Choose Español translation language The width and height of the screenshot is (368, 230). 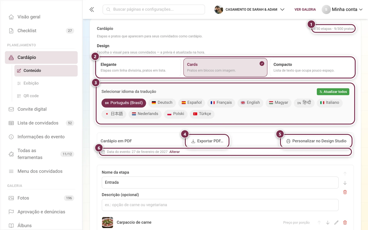tap(191, 103)
